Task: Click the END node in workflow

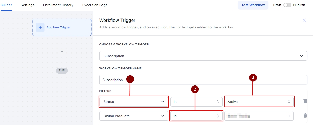Action: [62, 70]
